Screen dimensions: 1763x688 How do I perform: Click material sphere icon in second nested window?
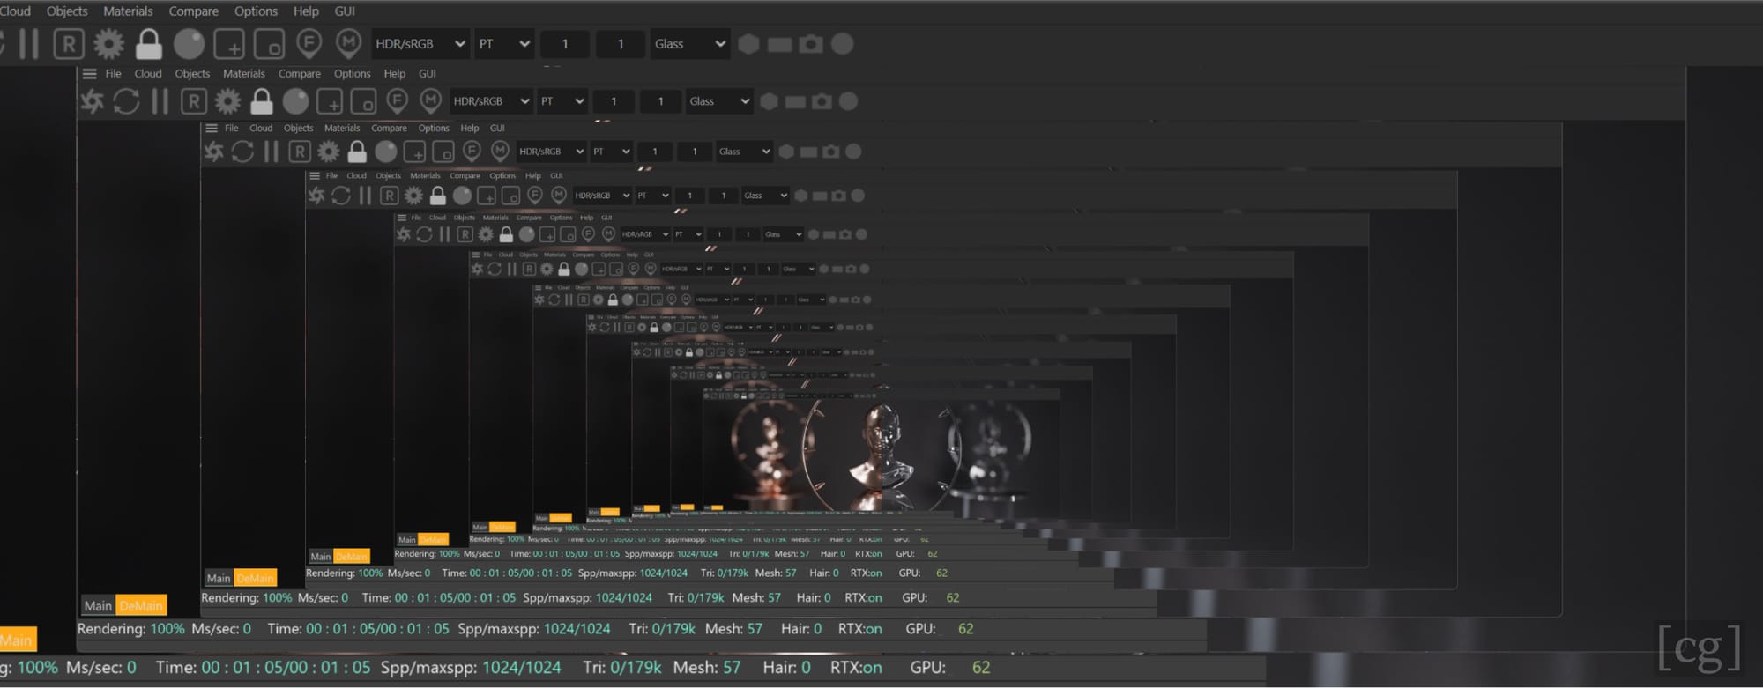[295, 101]
